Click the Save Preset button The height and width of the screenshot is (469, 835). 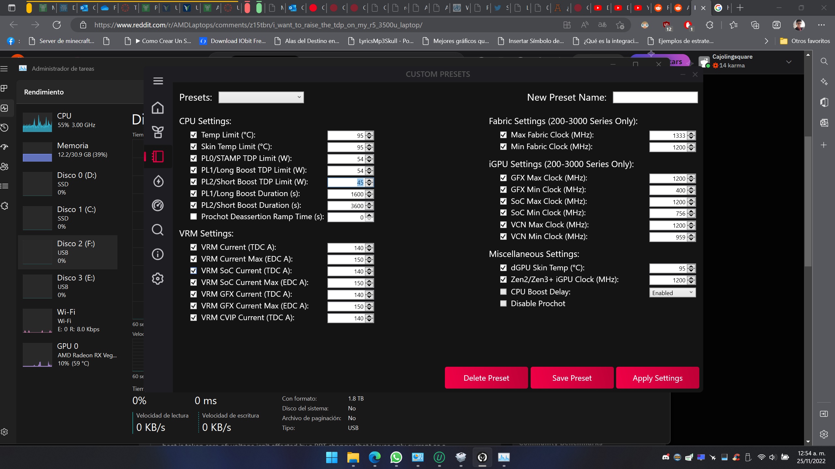pos(572,378)
